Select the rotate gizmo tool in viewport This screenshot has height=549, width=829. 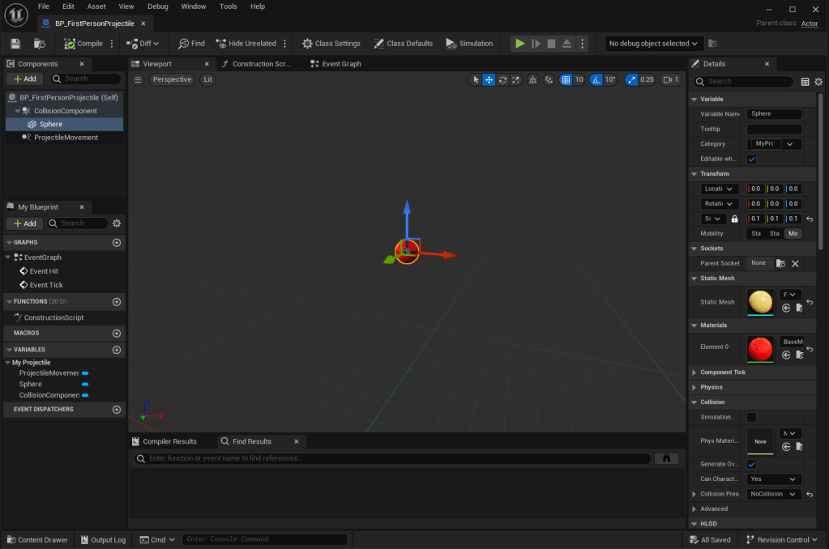pyautogui.click(x=503, y=79)
